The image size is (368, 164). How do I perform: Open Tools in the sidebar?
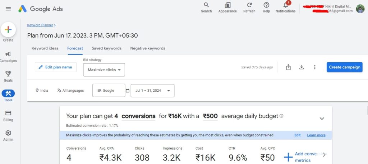8,96
